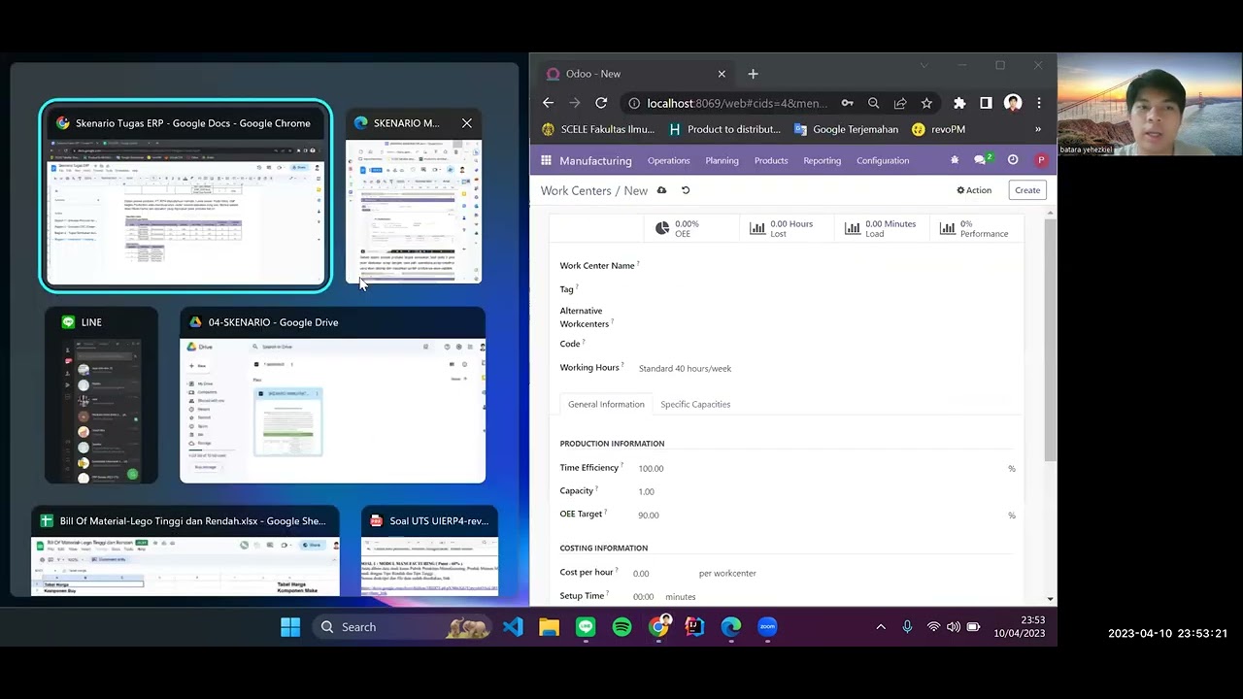Screen dimensions: 1243x699
Task: Reload the Odoo page in Chrome
Action: pos(601,103)
